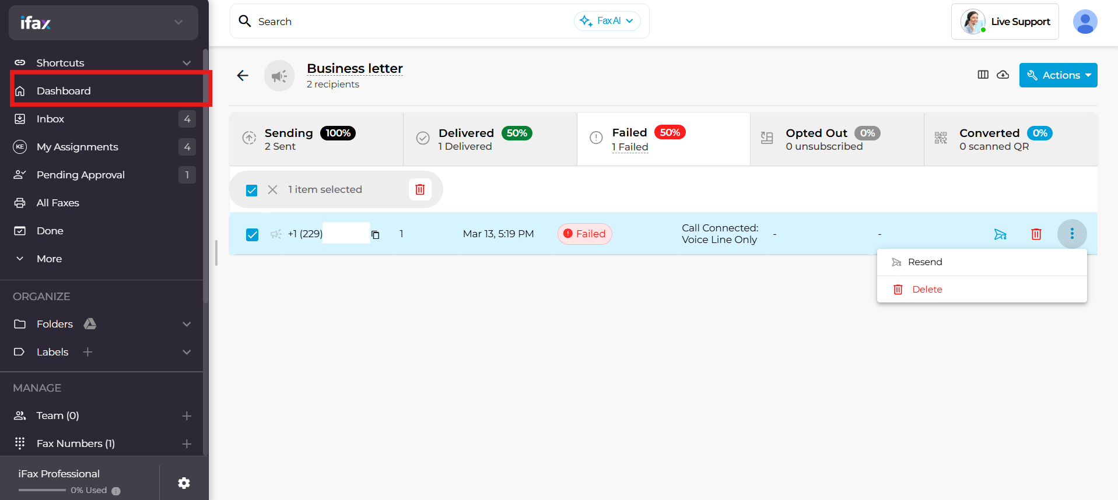Viewport: 1118px width, 500px height.
Task: Click the info icon beside 0% Used
Action: tap(116, 491)
